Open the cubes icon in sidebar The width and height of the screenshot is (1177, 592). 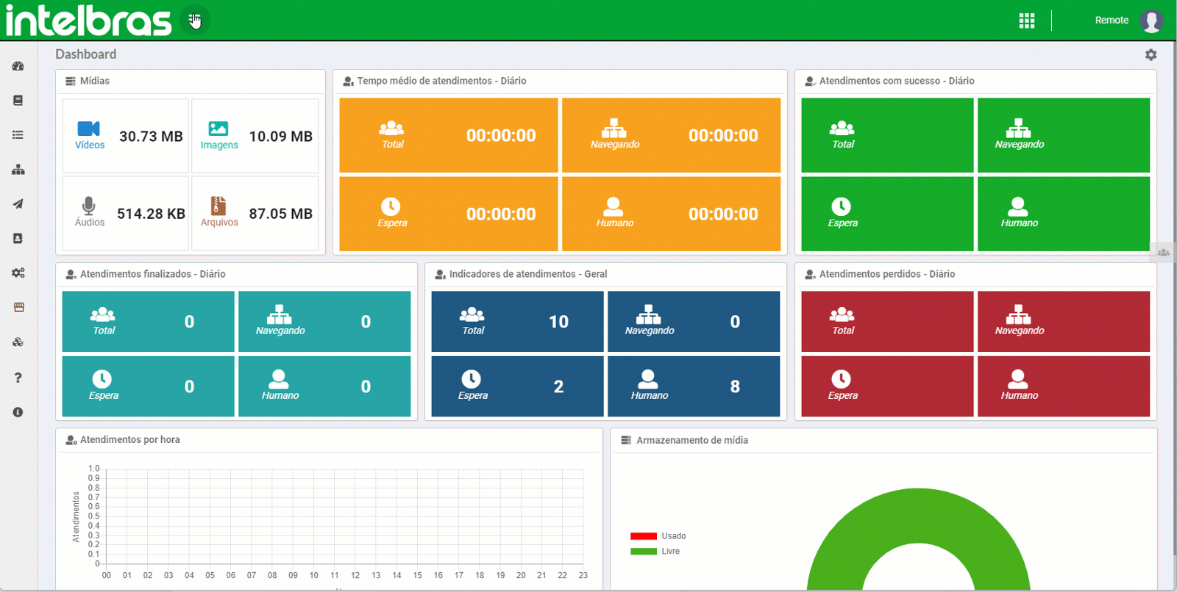pyautogui.click(x=18, y=342)
